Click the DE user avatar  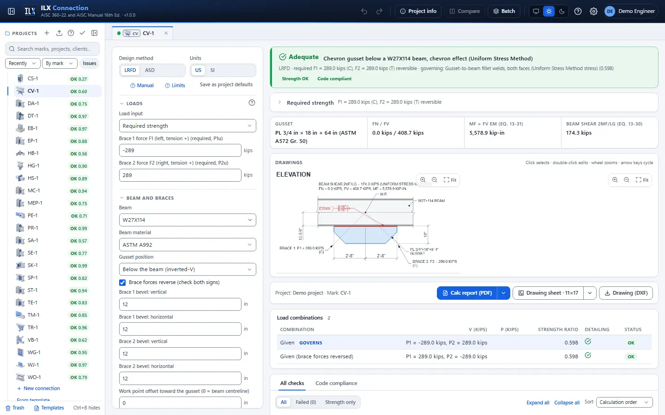pyautogui.click(x=610, y=11)
